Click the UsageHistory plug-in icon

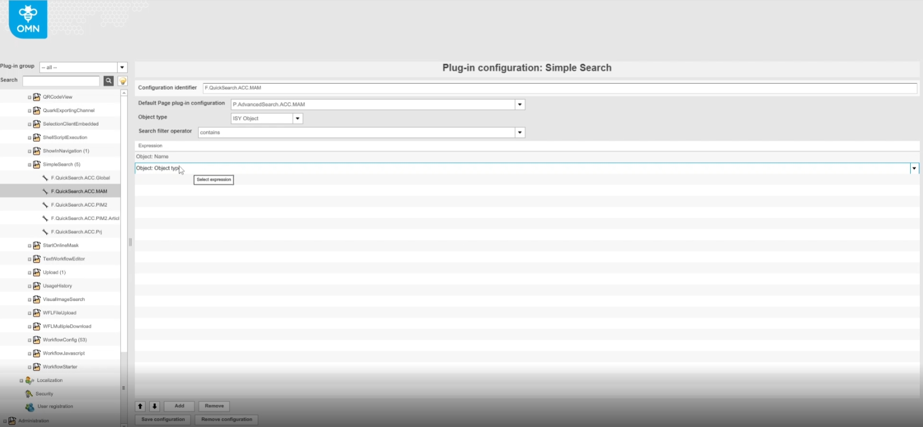(37, 286)
